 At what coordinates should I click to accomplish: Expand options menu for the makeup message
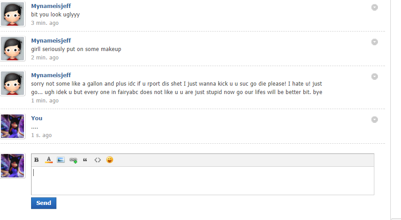374,42
